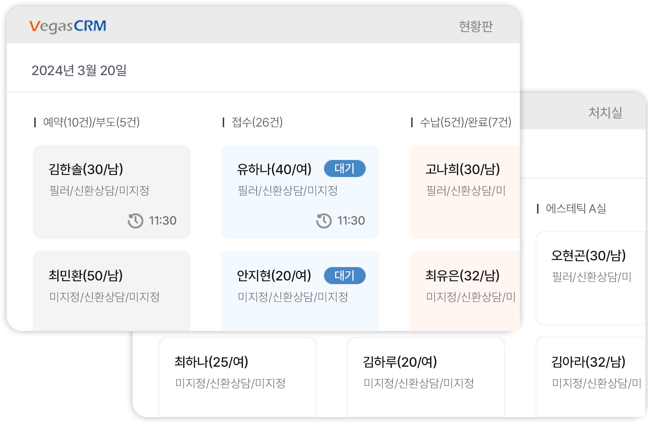This screenshot has width=648, height=424.
Task: Open the 처치실 tab
Action: [605, 112]
